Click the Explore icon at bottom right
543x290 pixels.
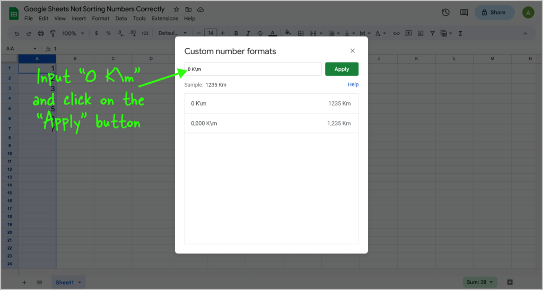(x=510, y=283)
